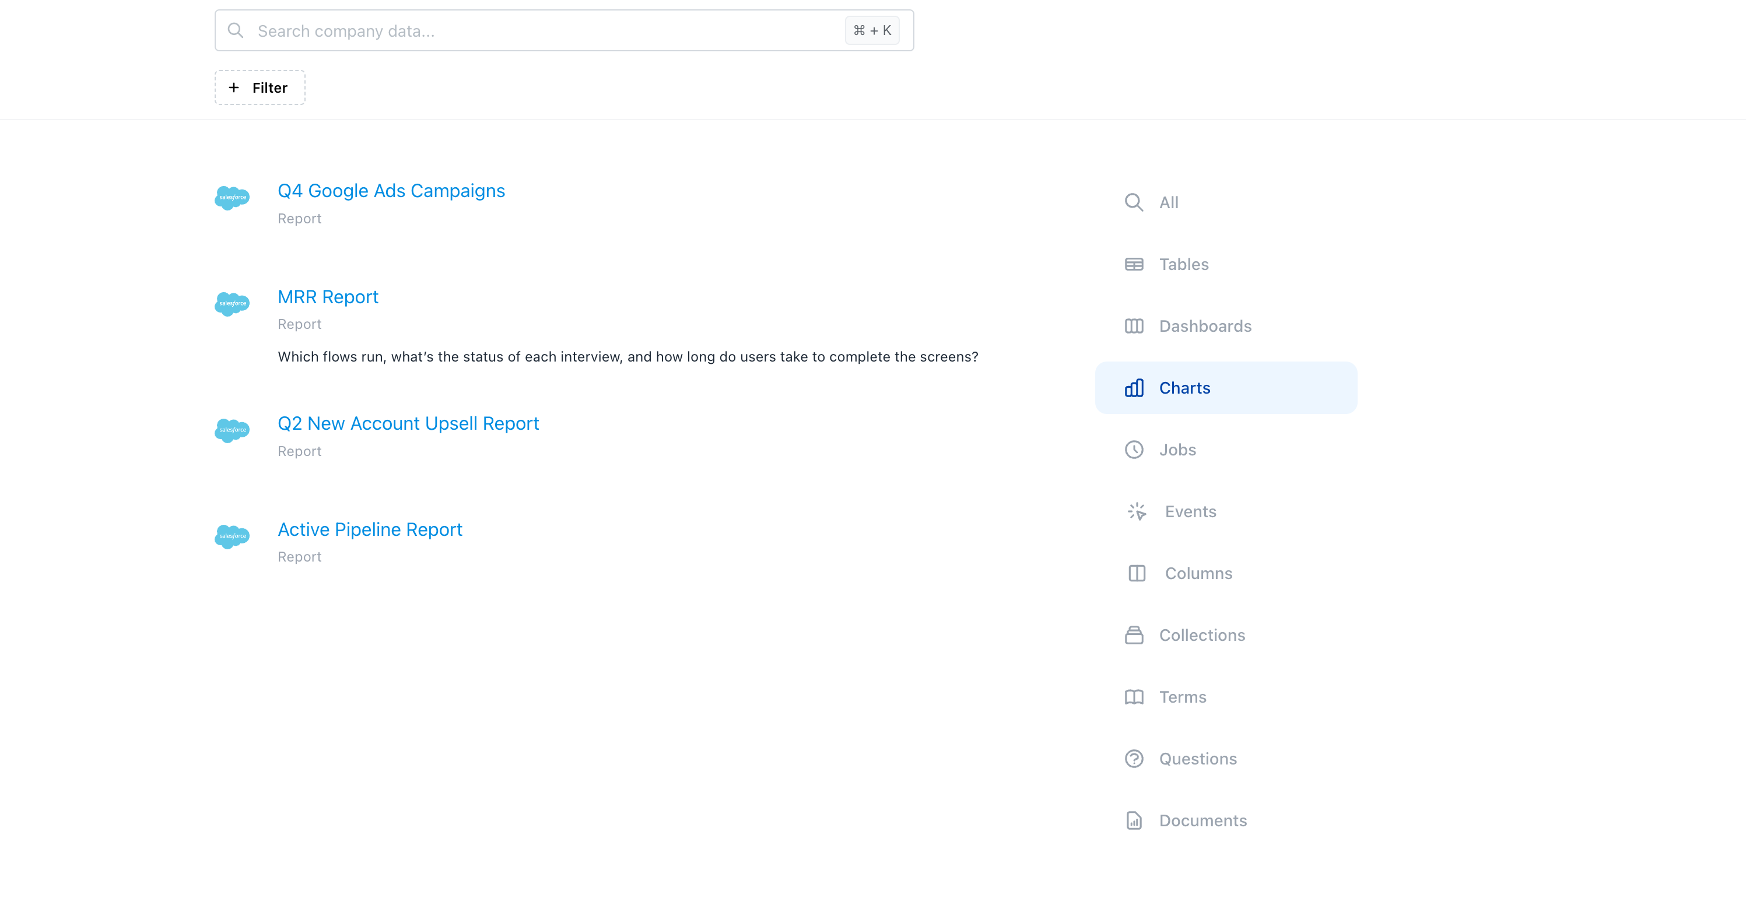
Task: Click the Events sparkle cursor icon
Action: (x=1137, y=511)
